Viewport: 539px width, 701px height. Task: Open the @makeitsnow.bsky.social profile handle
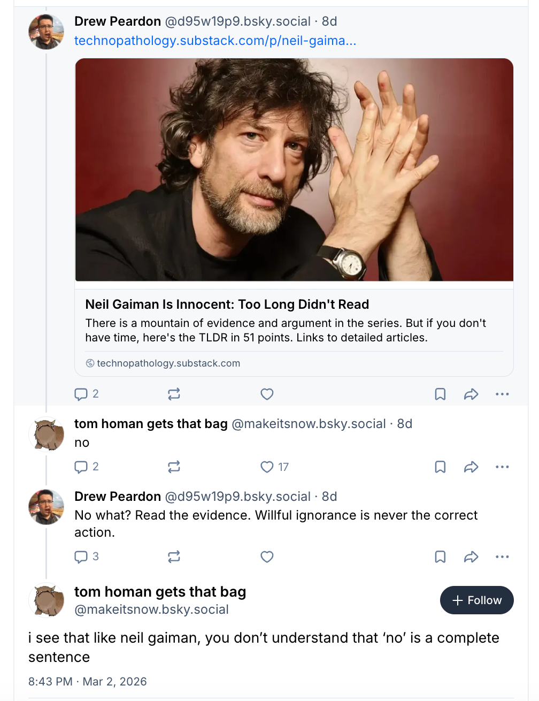click(151, 609)
